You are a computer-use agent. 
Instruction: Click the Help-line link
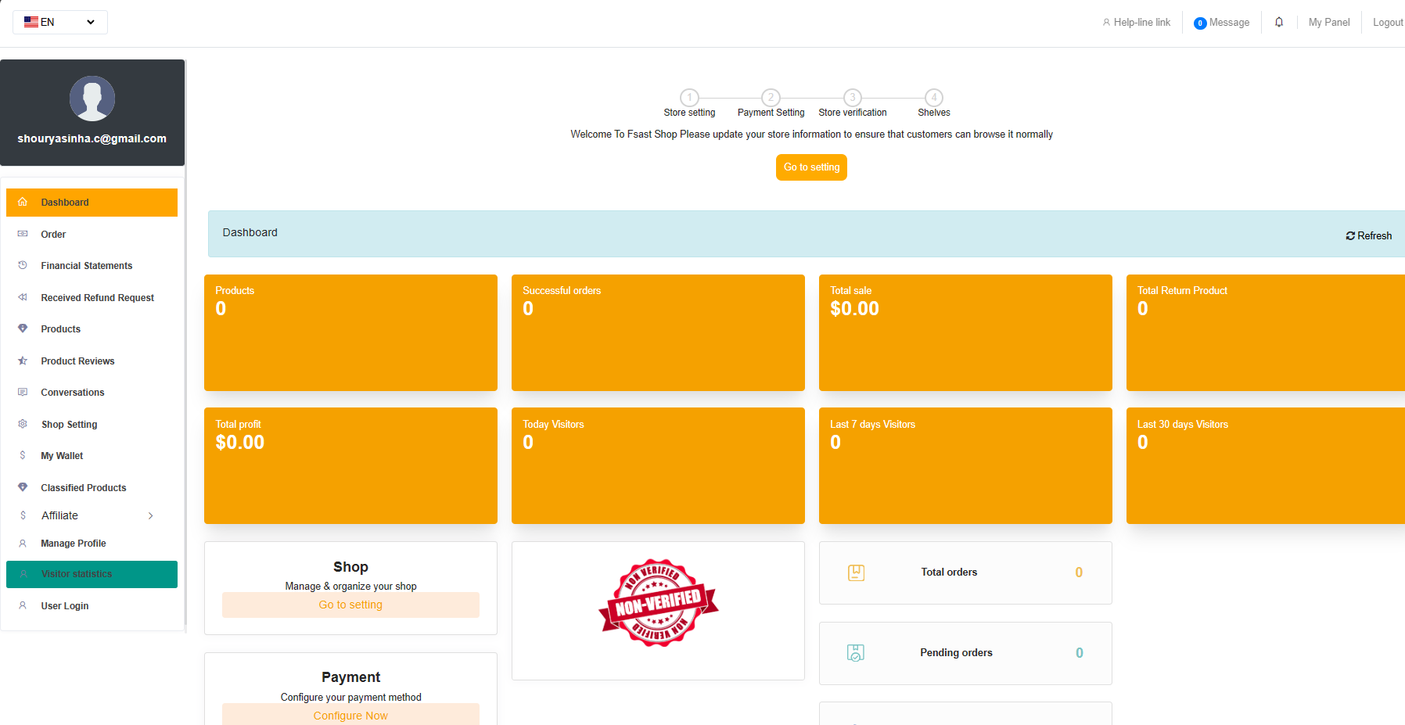[x=1141, y=23]
